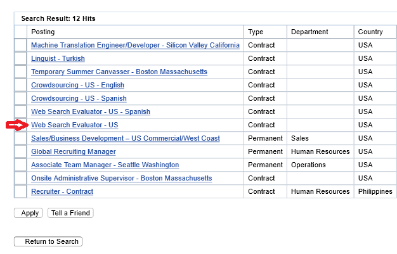Check the box beside Linguist - Turkish
397x254 pixels.
[21, 59]
